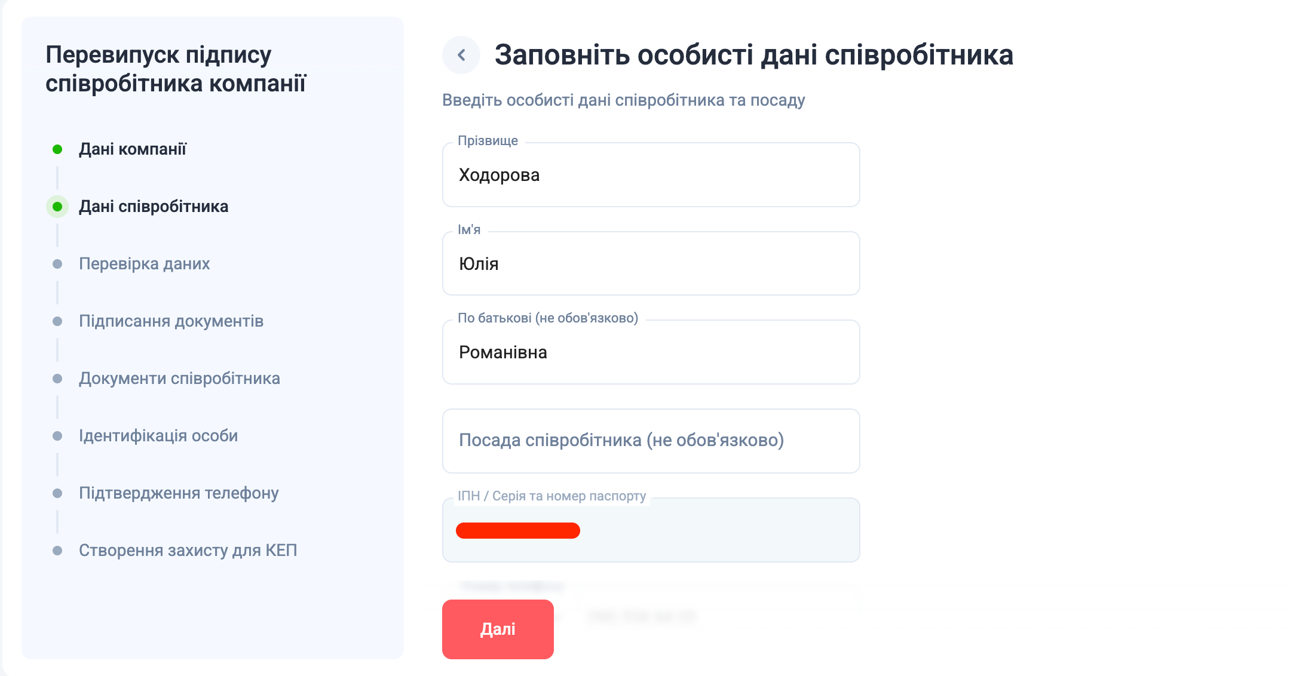
Task: Click the gray dot beside Документи співробітника
Action: tap(57, 379)
